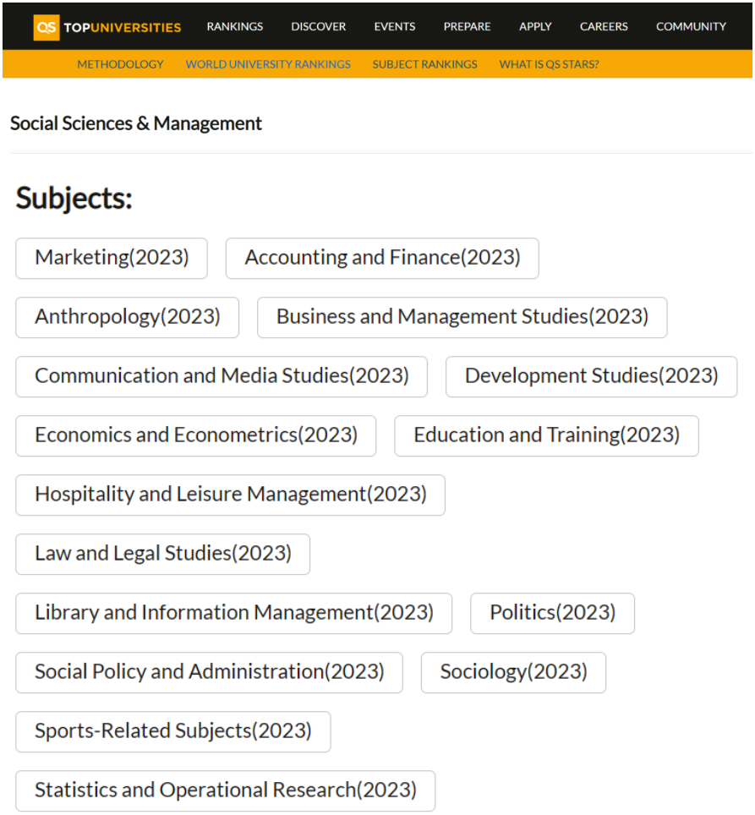Visit World University Rankings link
This screenshot has height=815, width=755.
[x=268, y=64]
